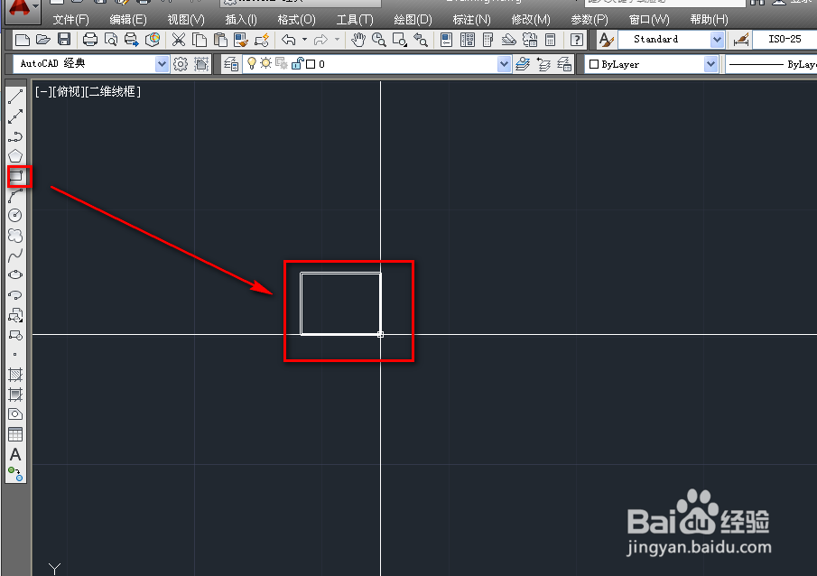Click the Zoom Window icon
Image resolution: width=817 pixels, height=576 pixels.
click(400, 40)
